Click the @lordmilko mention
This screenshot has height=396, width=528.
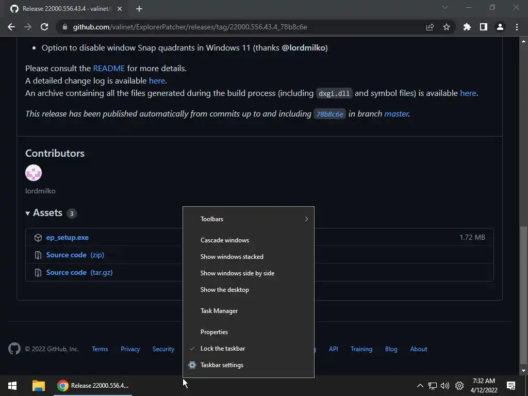303,48
